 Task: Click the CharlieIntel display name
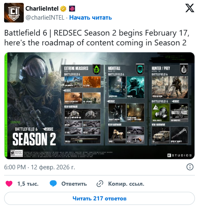[x=42, y=9]
